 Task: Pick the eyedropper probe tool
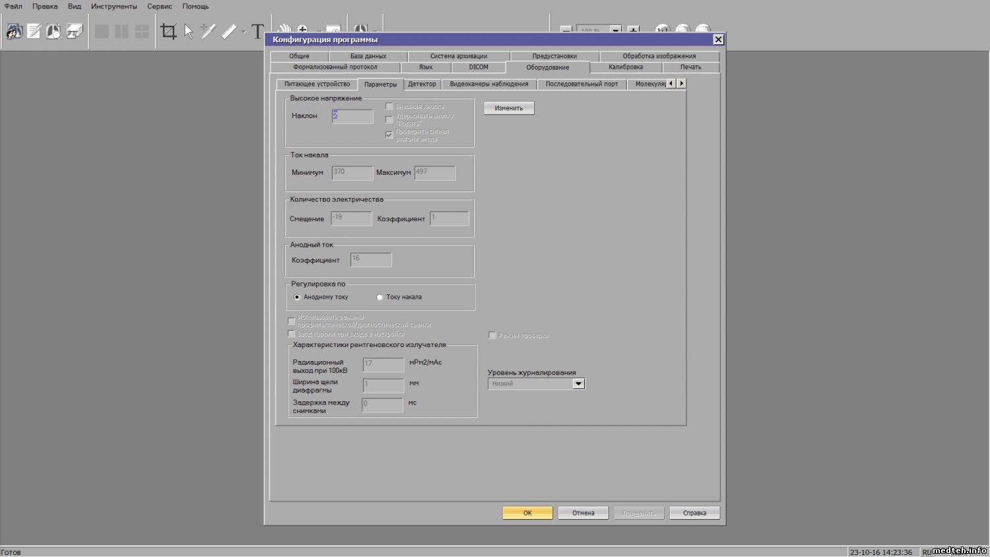[209, 31]
